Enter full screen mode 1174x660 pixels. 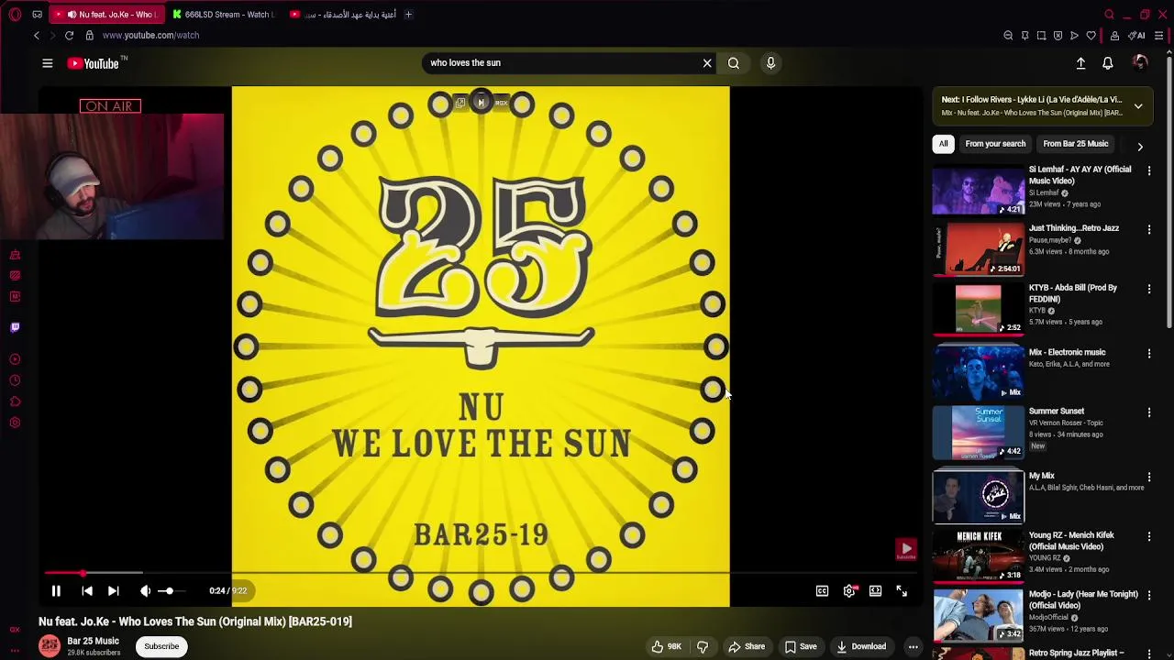coord(902,591)
